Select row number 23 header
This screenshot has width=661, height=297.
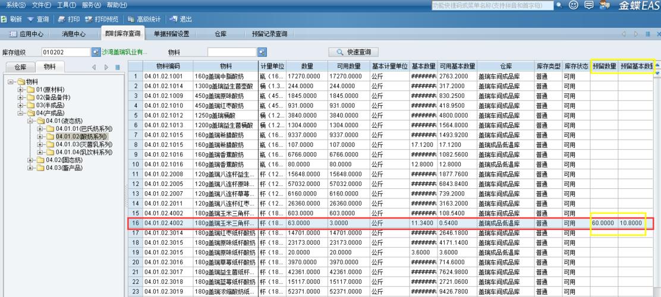click(x=136, y=292)
